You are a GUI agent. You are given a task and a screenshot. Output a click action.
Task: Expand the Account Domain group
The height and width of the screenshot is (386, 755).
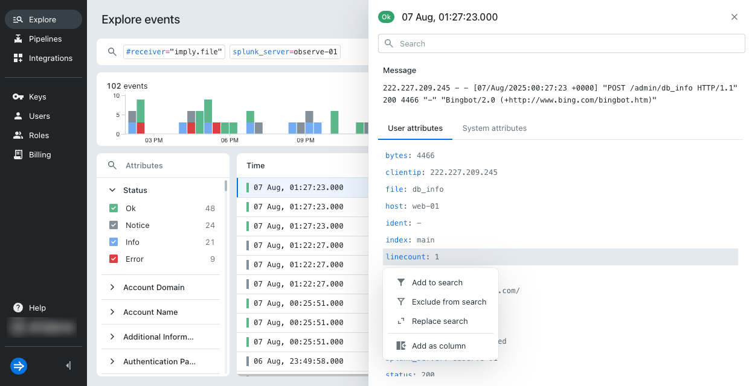click(x=112, y=288)
